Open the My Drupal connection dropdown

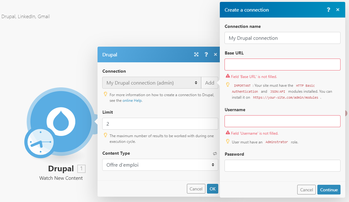tap(151, 83)
